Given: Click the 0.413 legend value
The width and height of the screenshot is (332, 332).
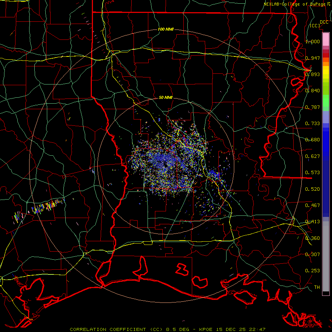Looking at the screenshot, I should tap(312, 221).
